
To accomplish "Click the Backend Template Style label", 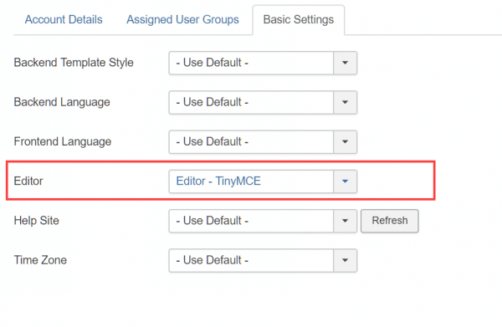I will (74, 63).
